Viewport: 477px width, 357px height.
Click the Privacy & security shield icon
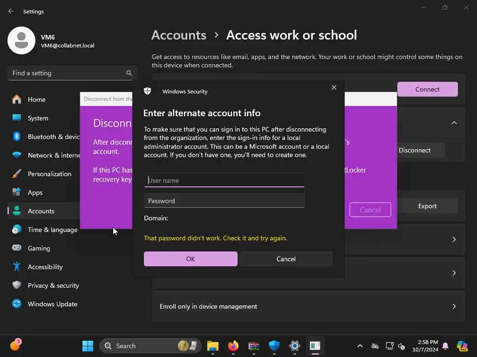[x=17, y=285]
